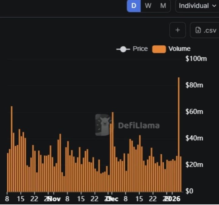The width and height of the screenshot is (219, 205).
Task: Download data with the .csv button
Action: pos(205,30)
